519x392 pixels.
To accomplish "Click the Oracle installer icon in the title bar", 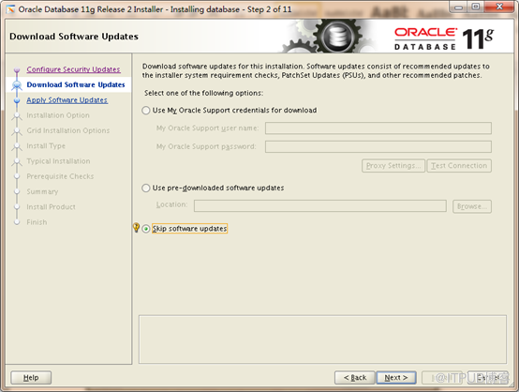I will coord(10,9).
